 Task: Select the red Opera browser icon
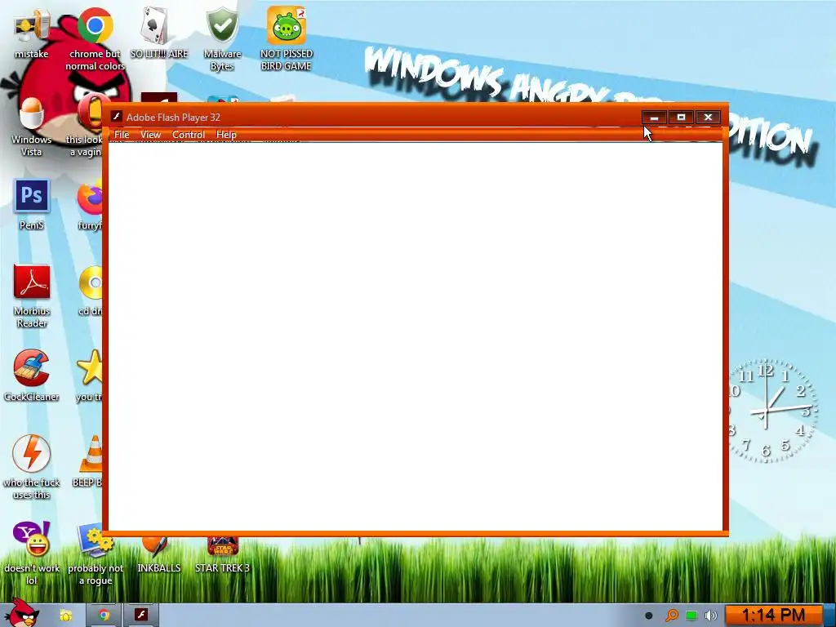[x=91, y=113]
